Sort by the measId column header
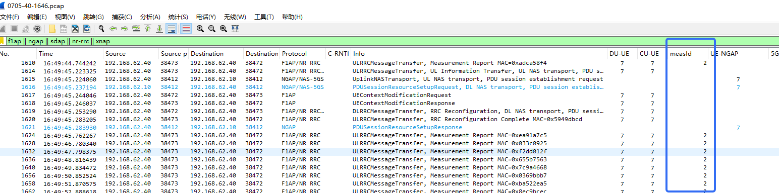This screenshot has width=779, height=193. point(687,53)
